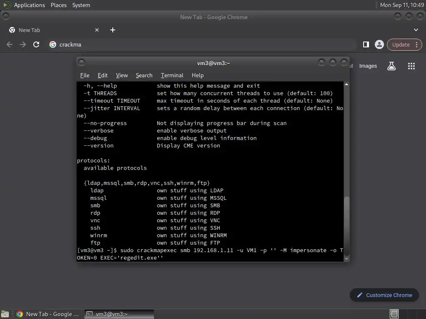This screenshot has height=319, width=426.
Task: Click the Update button in Chrome
Action: point(401,45)
